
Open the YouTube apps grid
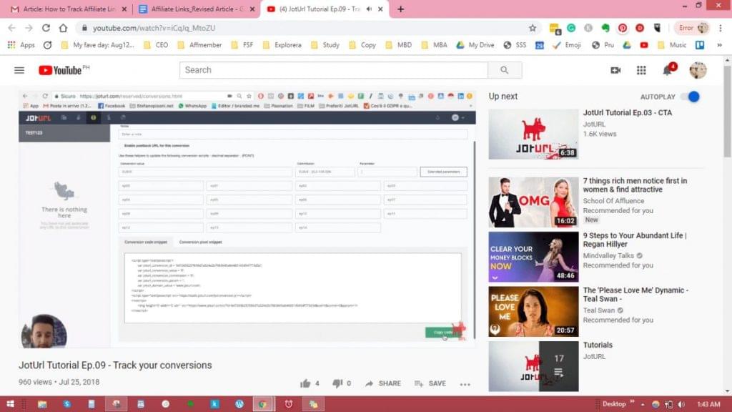click(x=641, y=70)
